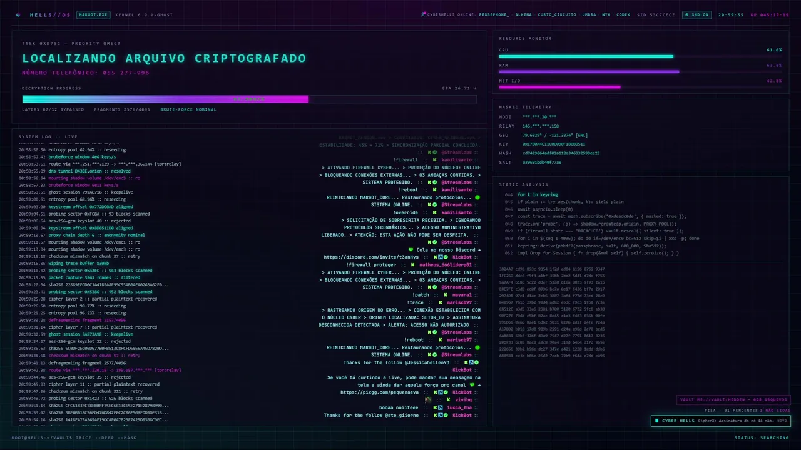This screenshot has height=450, width=801.
Task: Open the pixgg.com/pequenaeva link
Action: (x=379, y=392)
